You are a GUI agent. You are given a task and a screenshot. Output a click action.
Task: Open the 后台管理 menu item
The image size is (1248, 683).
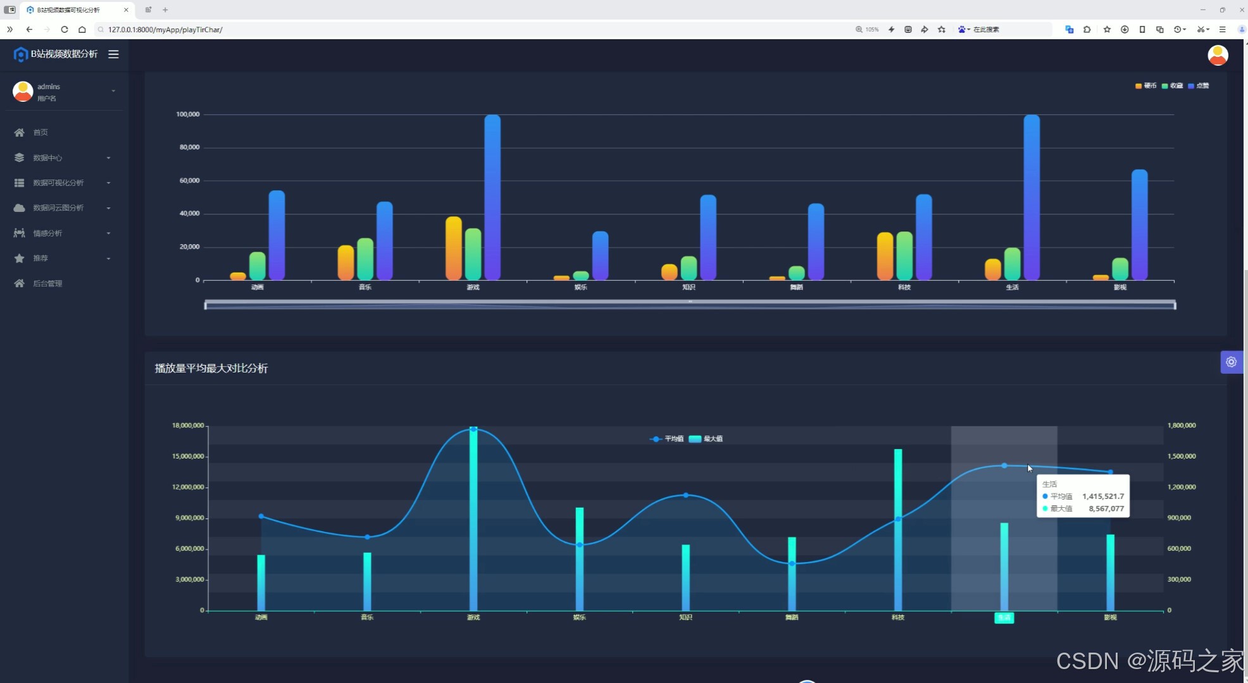click(47, 283)
